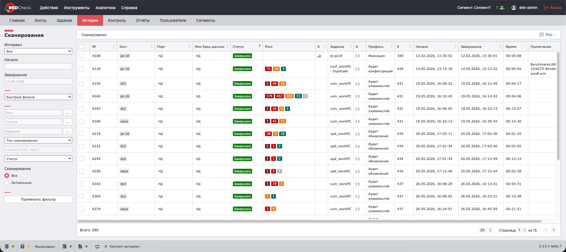Click the deb-admin user profile icon
The width and height of the screenshot is (566, 252).
(514, 8)
